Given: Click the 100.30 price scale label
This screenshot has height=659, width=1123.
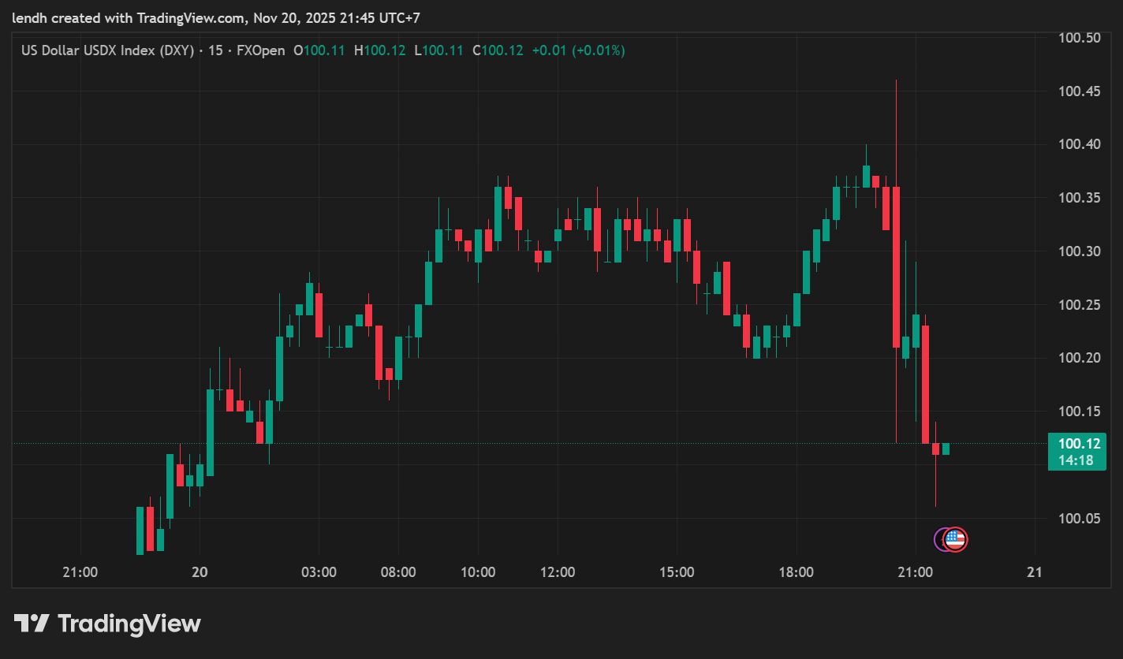Looking at the screenshot, I should [1079, 251].
